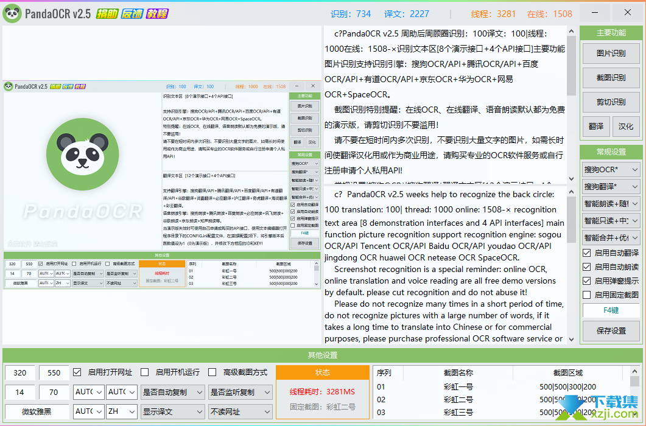Expand the 智能只读 dropdown
Image resolution: width=646 pixels, height=426 pixels.
pos(611,221)
